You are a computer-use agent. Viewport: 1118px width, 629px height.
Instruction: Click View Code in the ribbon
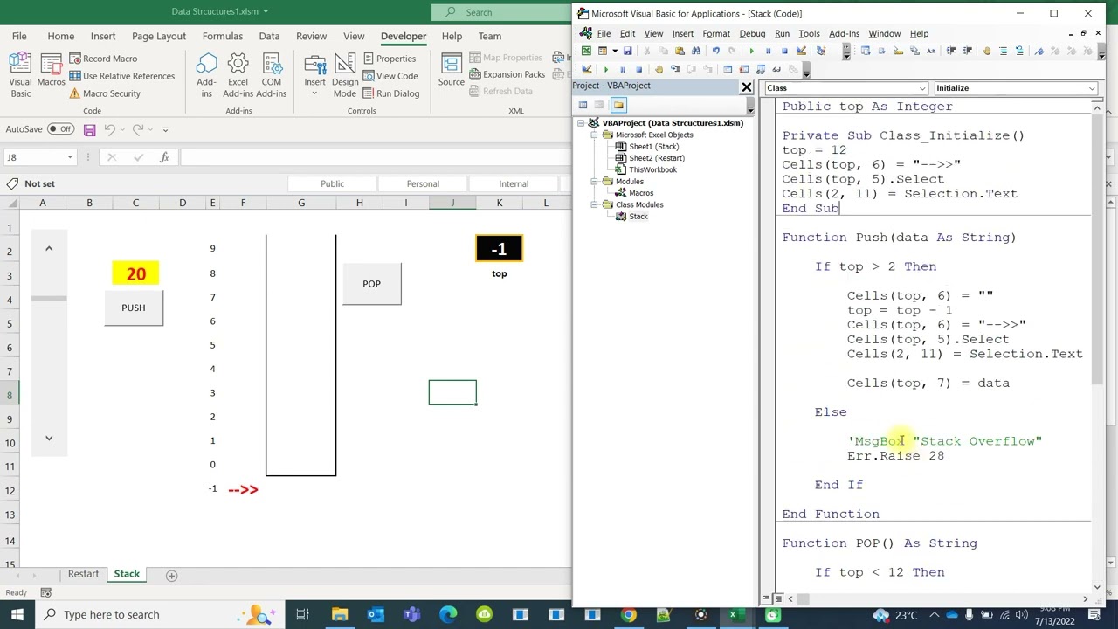point(390,76)
